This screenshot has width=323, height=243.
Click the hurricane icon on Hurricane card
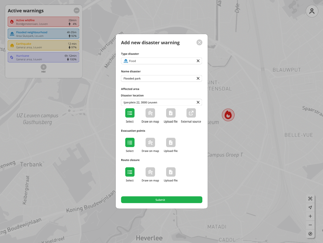click(12, 58)
